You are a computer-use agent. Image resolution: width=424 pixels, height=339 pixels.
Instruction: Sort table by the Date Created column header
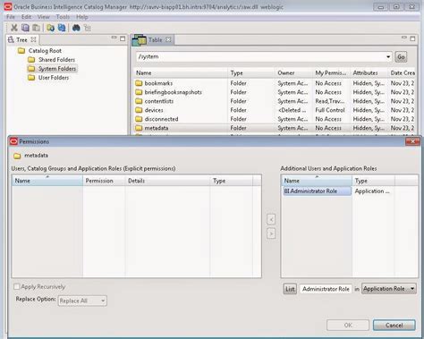(403, 72)
